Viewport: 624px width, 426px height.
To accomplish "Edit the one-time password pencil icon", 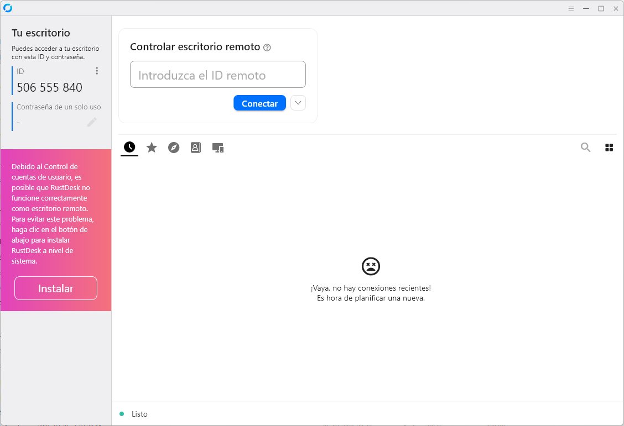I will tap(91, 123).
